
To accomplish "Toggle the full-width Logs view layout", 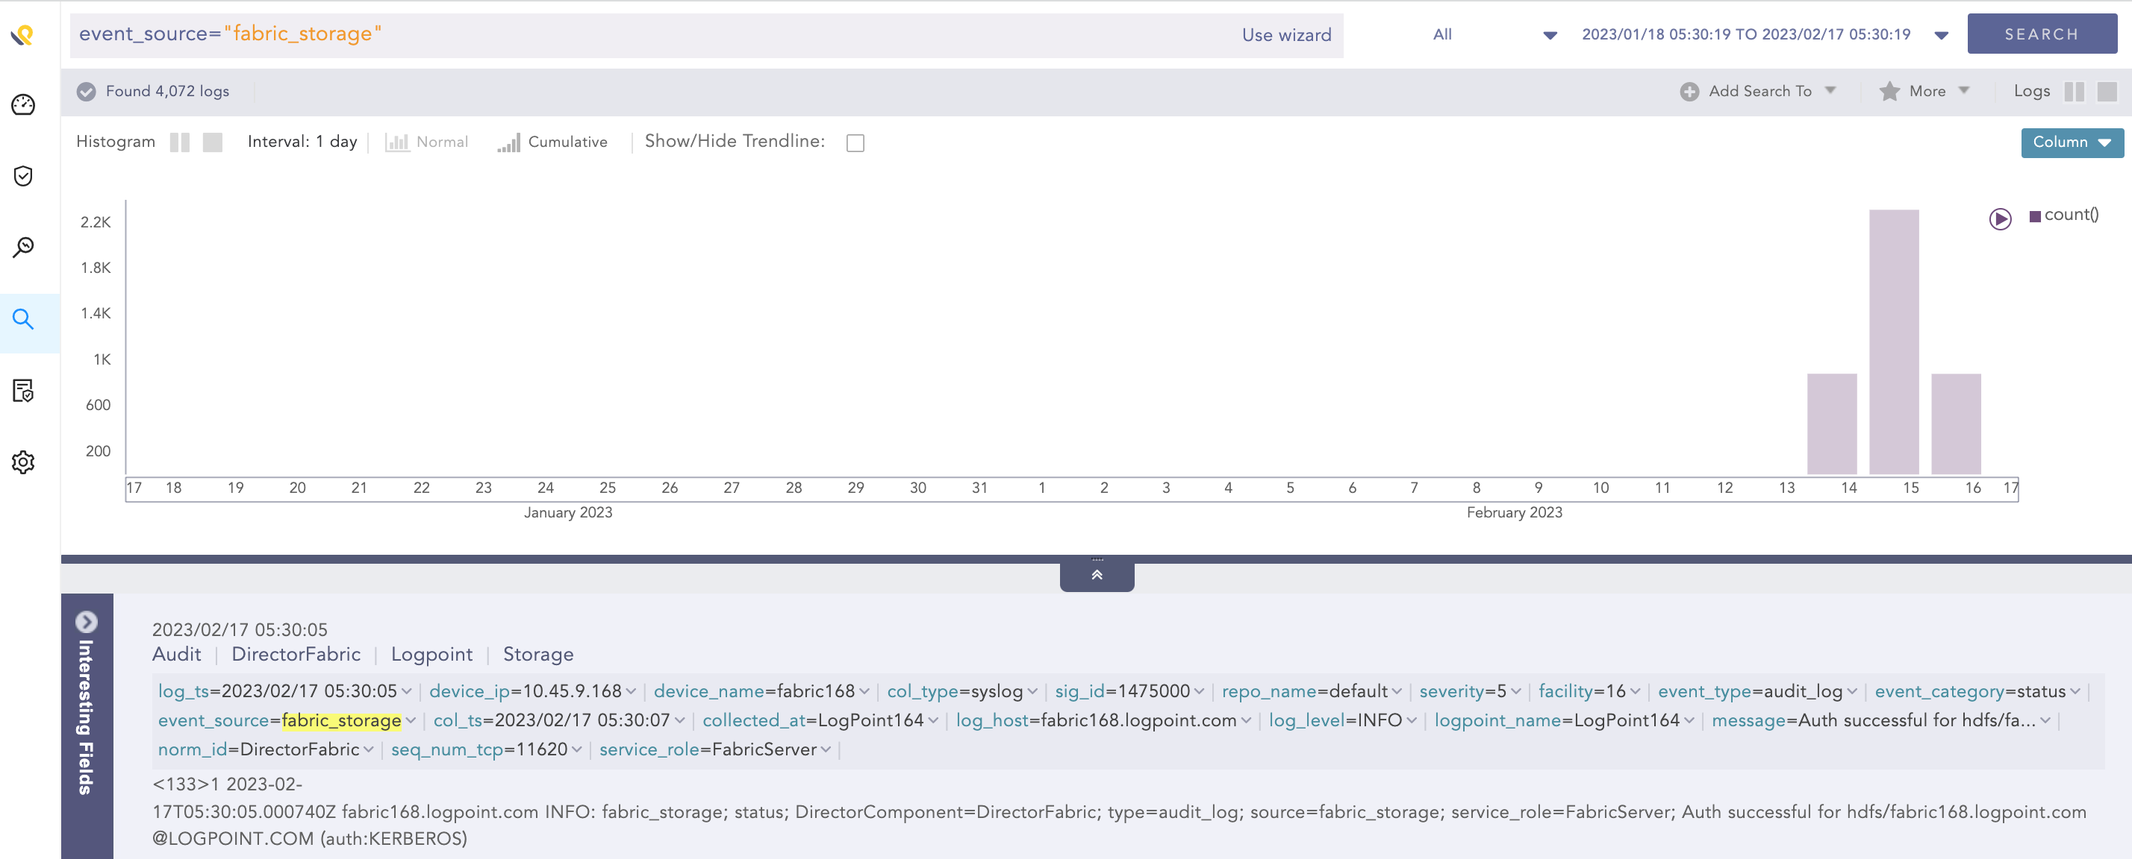I will (2107, 91).
